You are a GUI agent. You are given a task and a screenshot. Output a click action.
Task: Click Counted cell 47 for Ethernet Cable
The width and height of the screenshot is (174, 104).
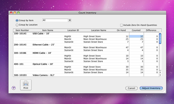click(136, 47)
